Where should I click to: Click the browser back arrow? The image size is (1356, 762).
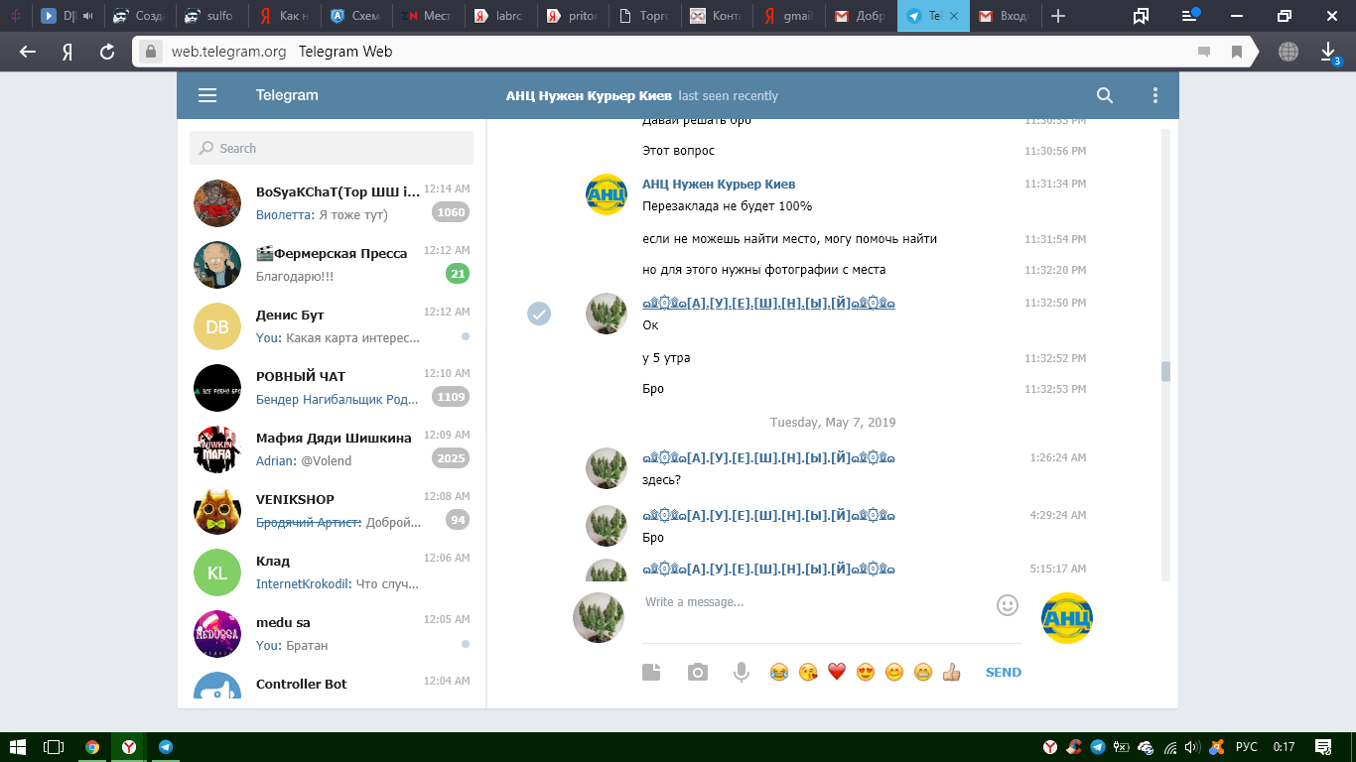(x=28, y=52)
